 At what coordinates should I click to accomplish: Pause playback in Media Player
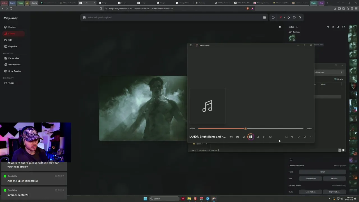[x=251, y=137]
